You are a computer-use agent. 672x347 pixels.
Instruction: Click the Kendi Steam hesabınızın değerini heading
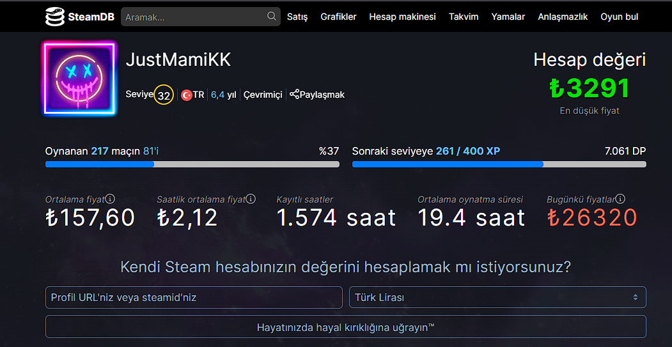[346, 267]
